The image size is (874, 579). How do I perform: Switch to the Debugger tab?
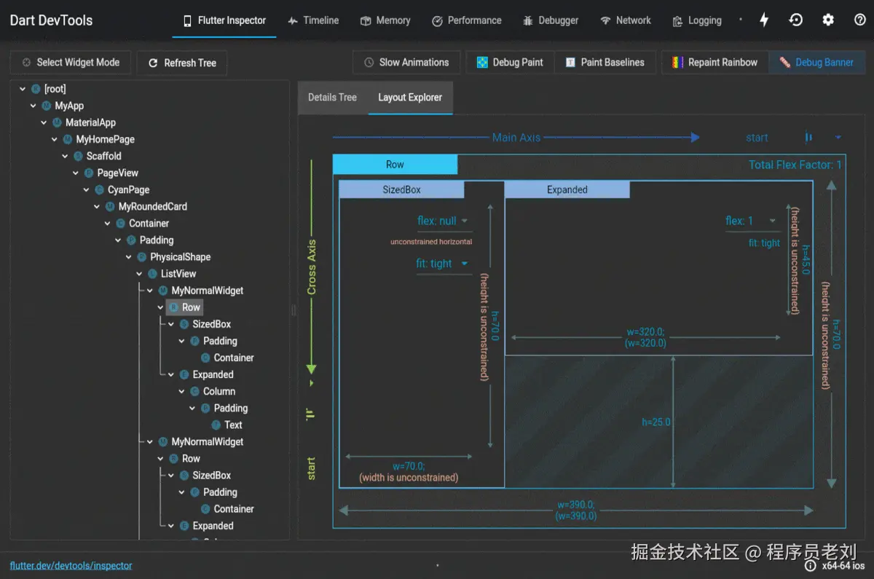tap(551, 20)
